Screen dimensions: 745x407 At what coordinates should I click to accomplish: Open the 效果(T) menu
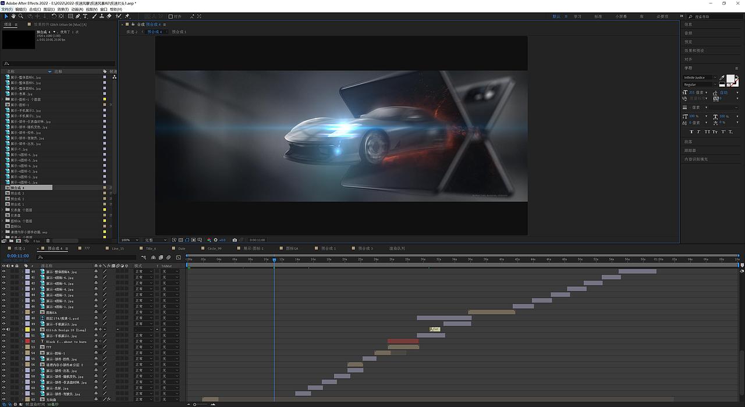pos(64,9)
